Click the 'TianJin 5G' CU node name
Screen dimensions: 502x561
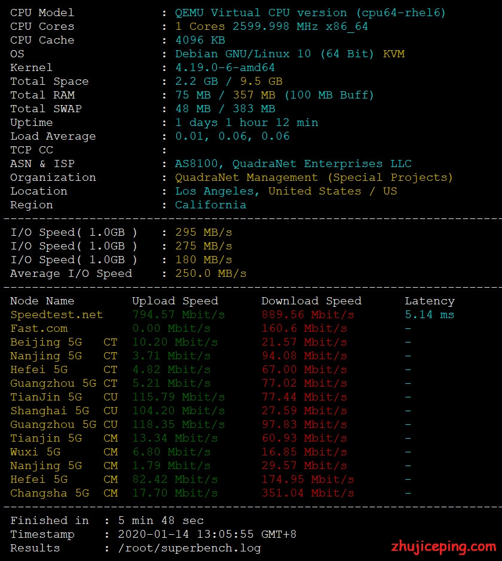click(46, 397)
